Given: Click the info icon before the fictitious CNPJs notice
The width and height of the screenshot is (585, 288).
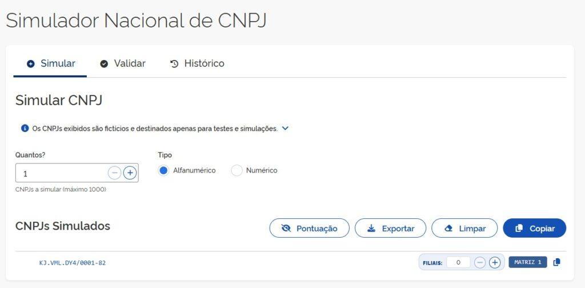Looking at the screenshot, I should [x=25, y=129].
